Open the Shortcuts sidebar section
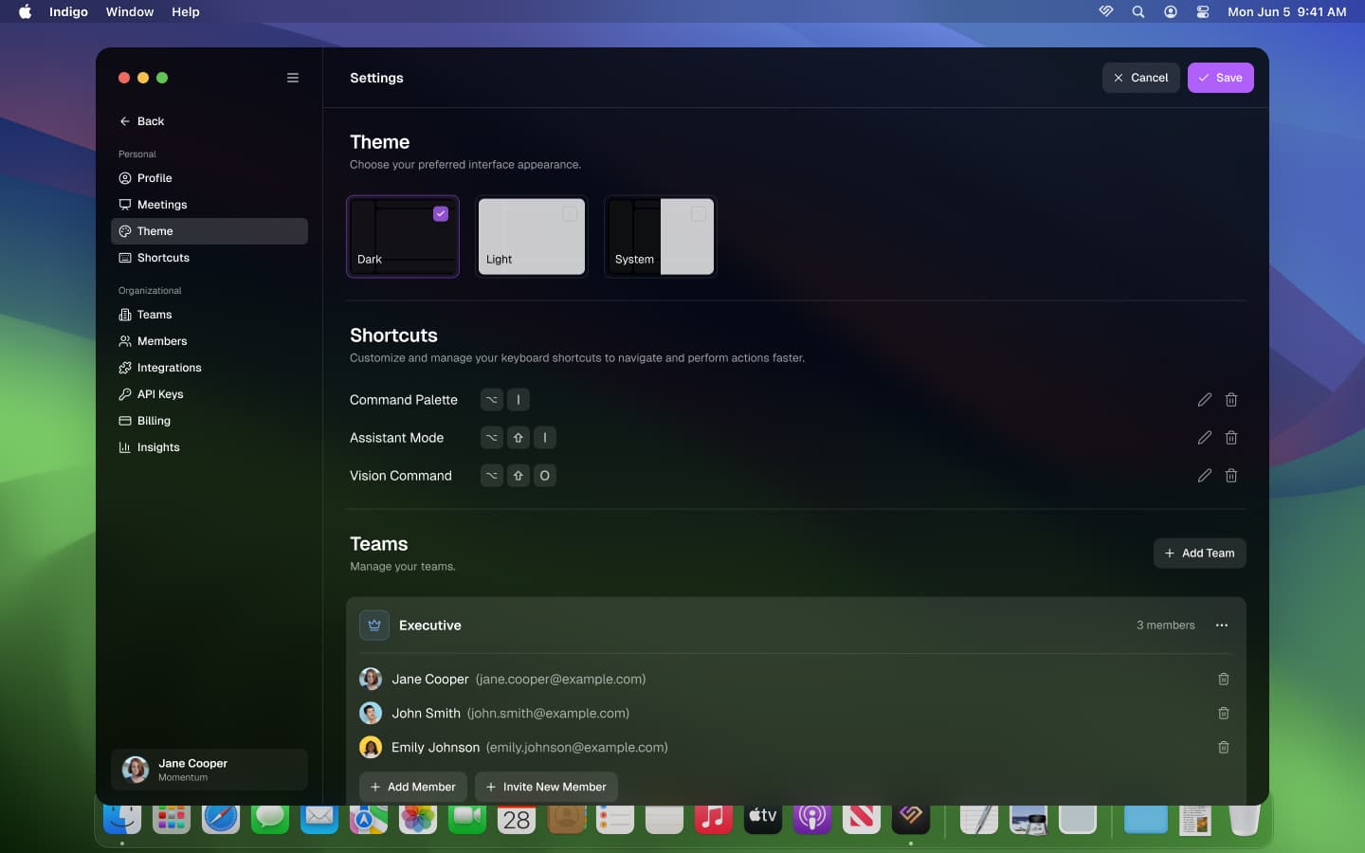Image resolution: width=1365 pixels, height=853 pixels. 163,258
